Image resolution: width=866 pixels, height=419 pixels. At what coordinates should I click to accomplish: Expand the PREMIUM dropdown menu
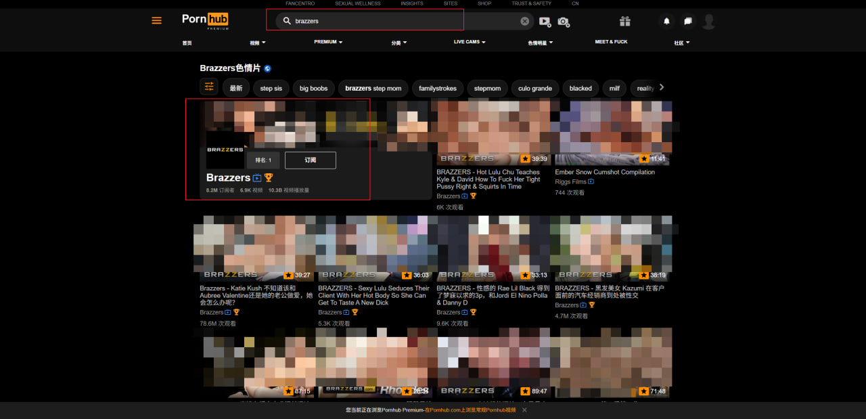coord(328,42)
